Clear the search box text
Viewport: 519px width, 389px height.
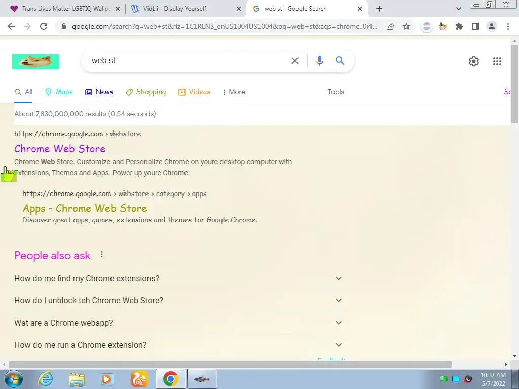(295, 61)
